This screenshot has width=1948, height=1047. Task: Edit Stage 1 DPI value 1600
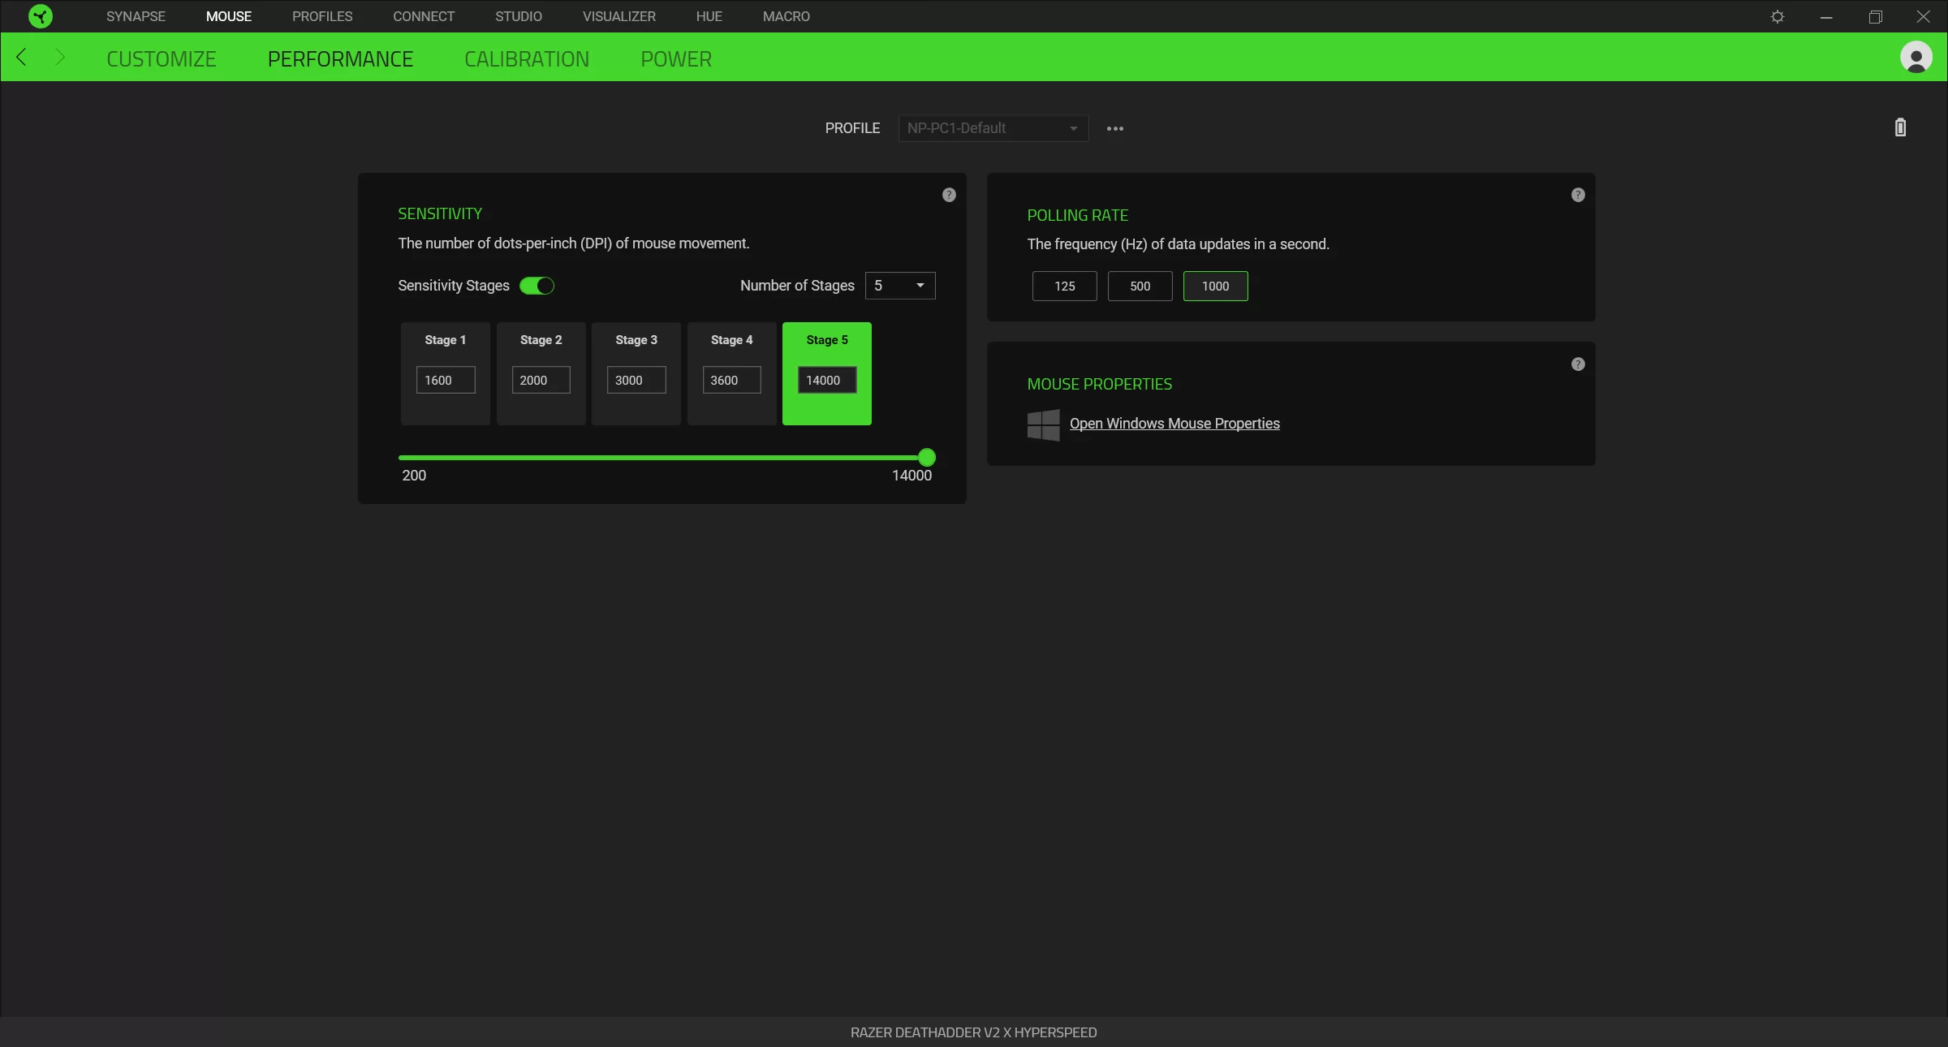(x=446, y=380)
